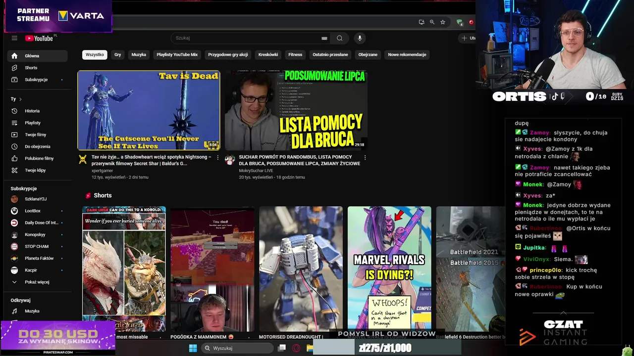Click the browser zoom magnifier icon
This screenshot has height=356, width=634.
pyautogui.click(x=432, y=22)
